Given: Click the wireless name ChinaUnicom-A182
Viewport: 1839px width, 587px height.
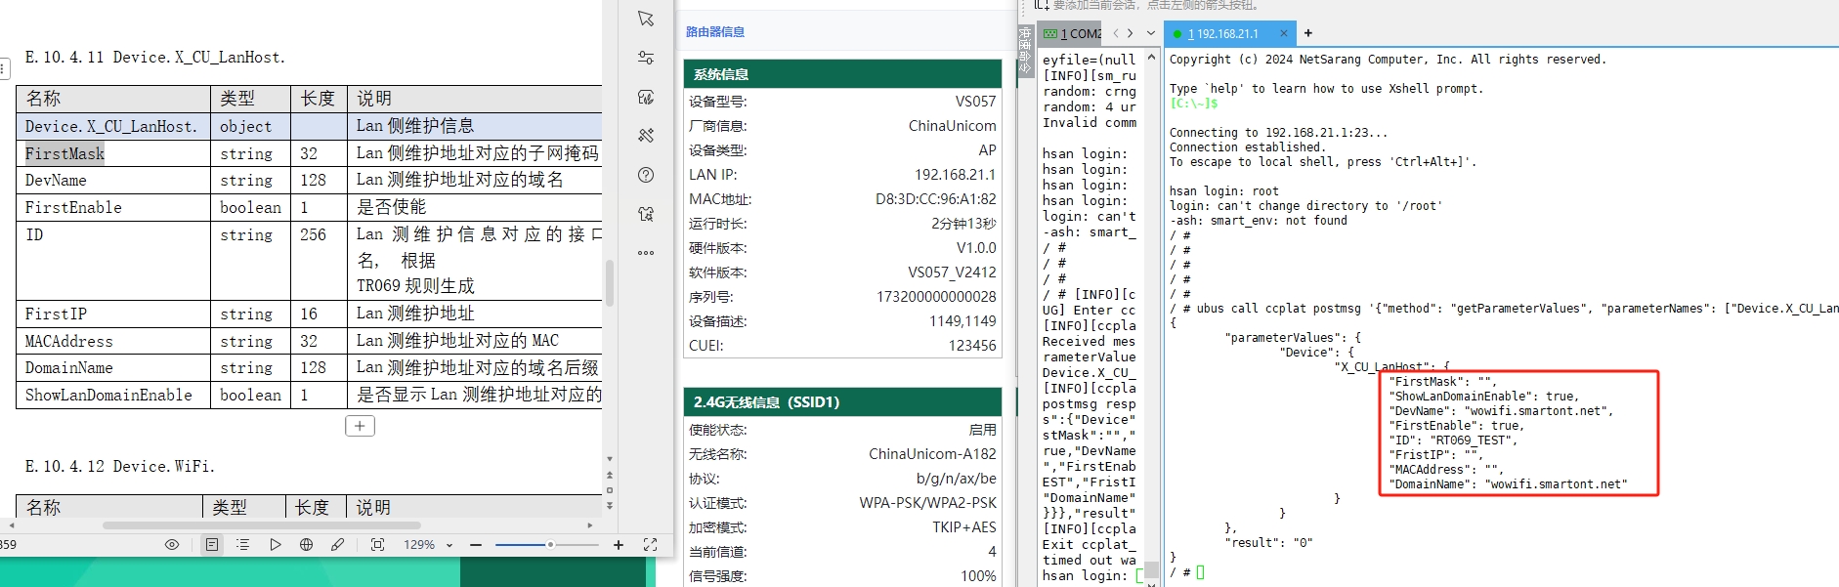Looking at the screenshot, I should pos(932,454).
